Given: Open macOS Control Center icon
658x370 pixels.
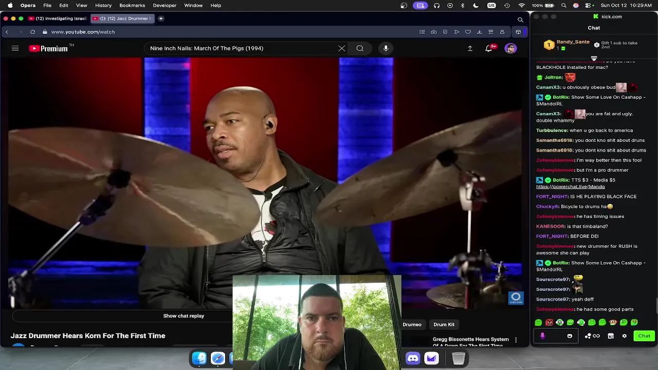Looking at the screenshot, I should (588, 5).
